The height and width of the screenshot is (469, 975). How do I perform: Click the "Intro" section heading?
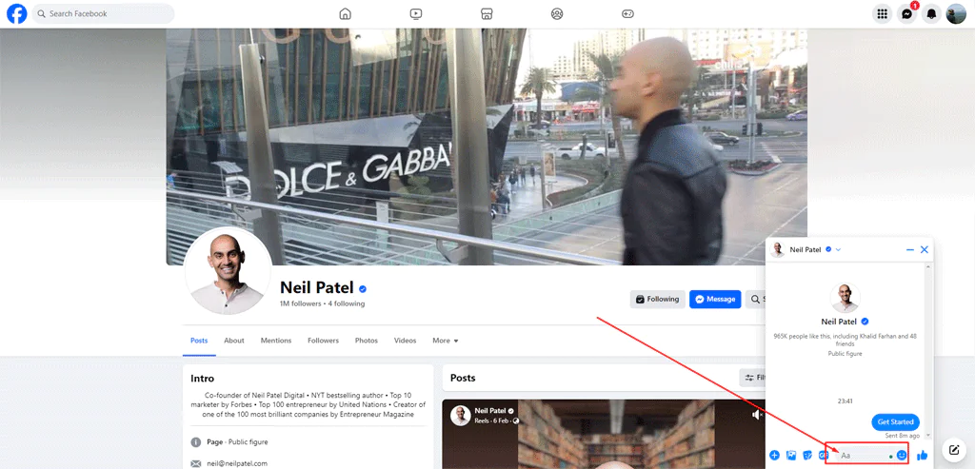pos(203,379)
